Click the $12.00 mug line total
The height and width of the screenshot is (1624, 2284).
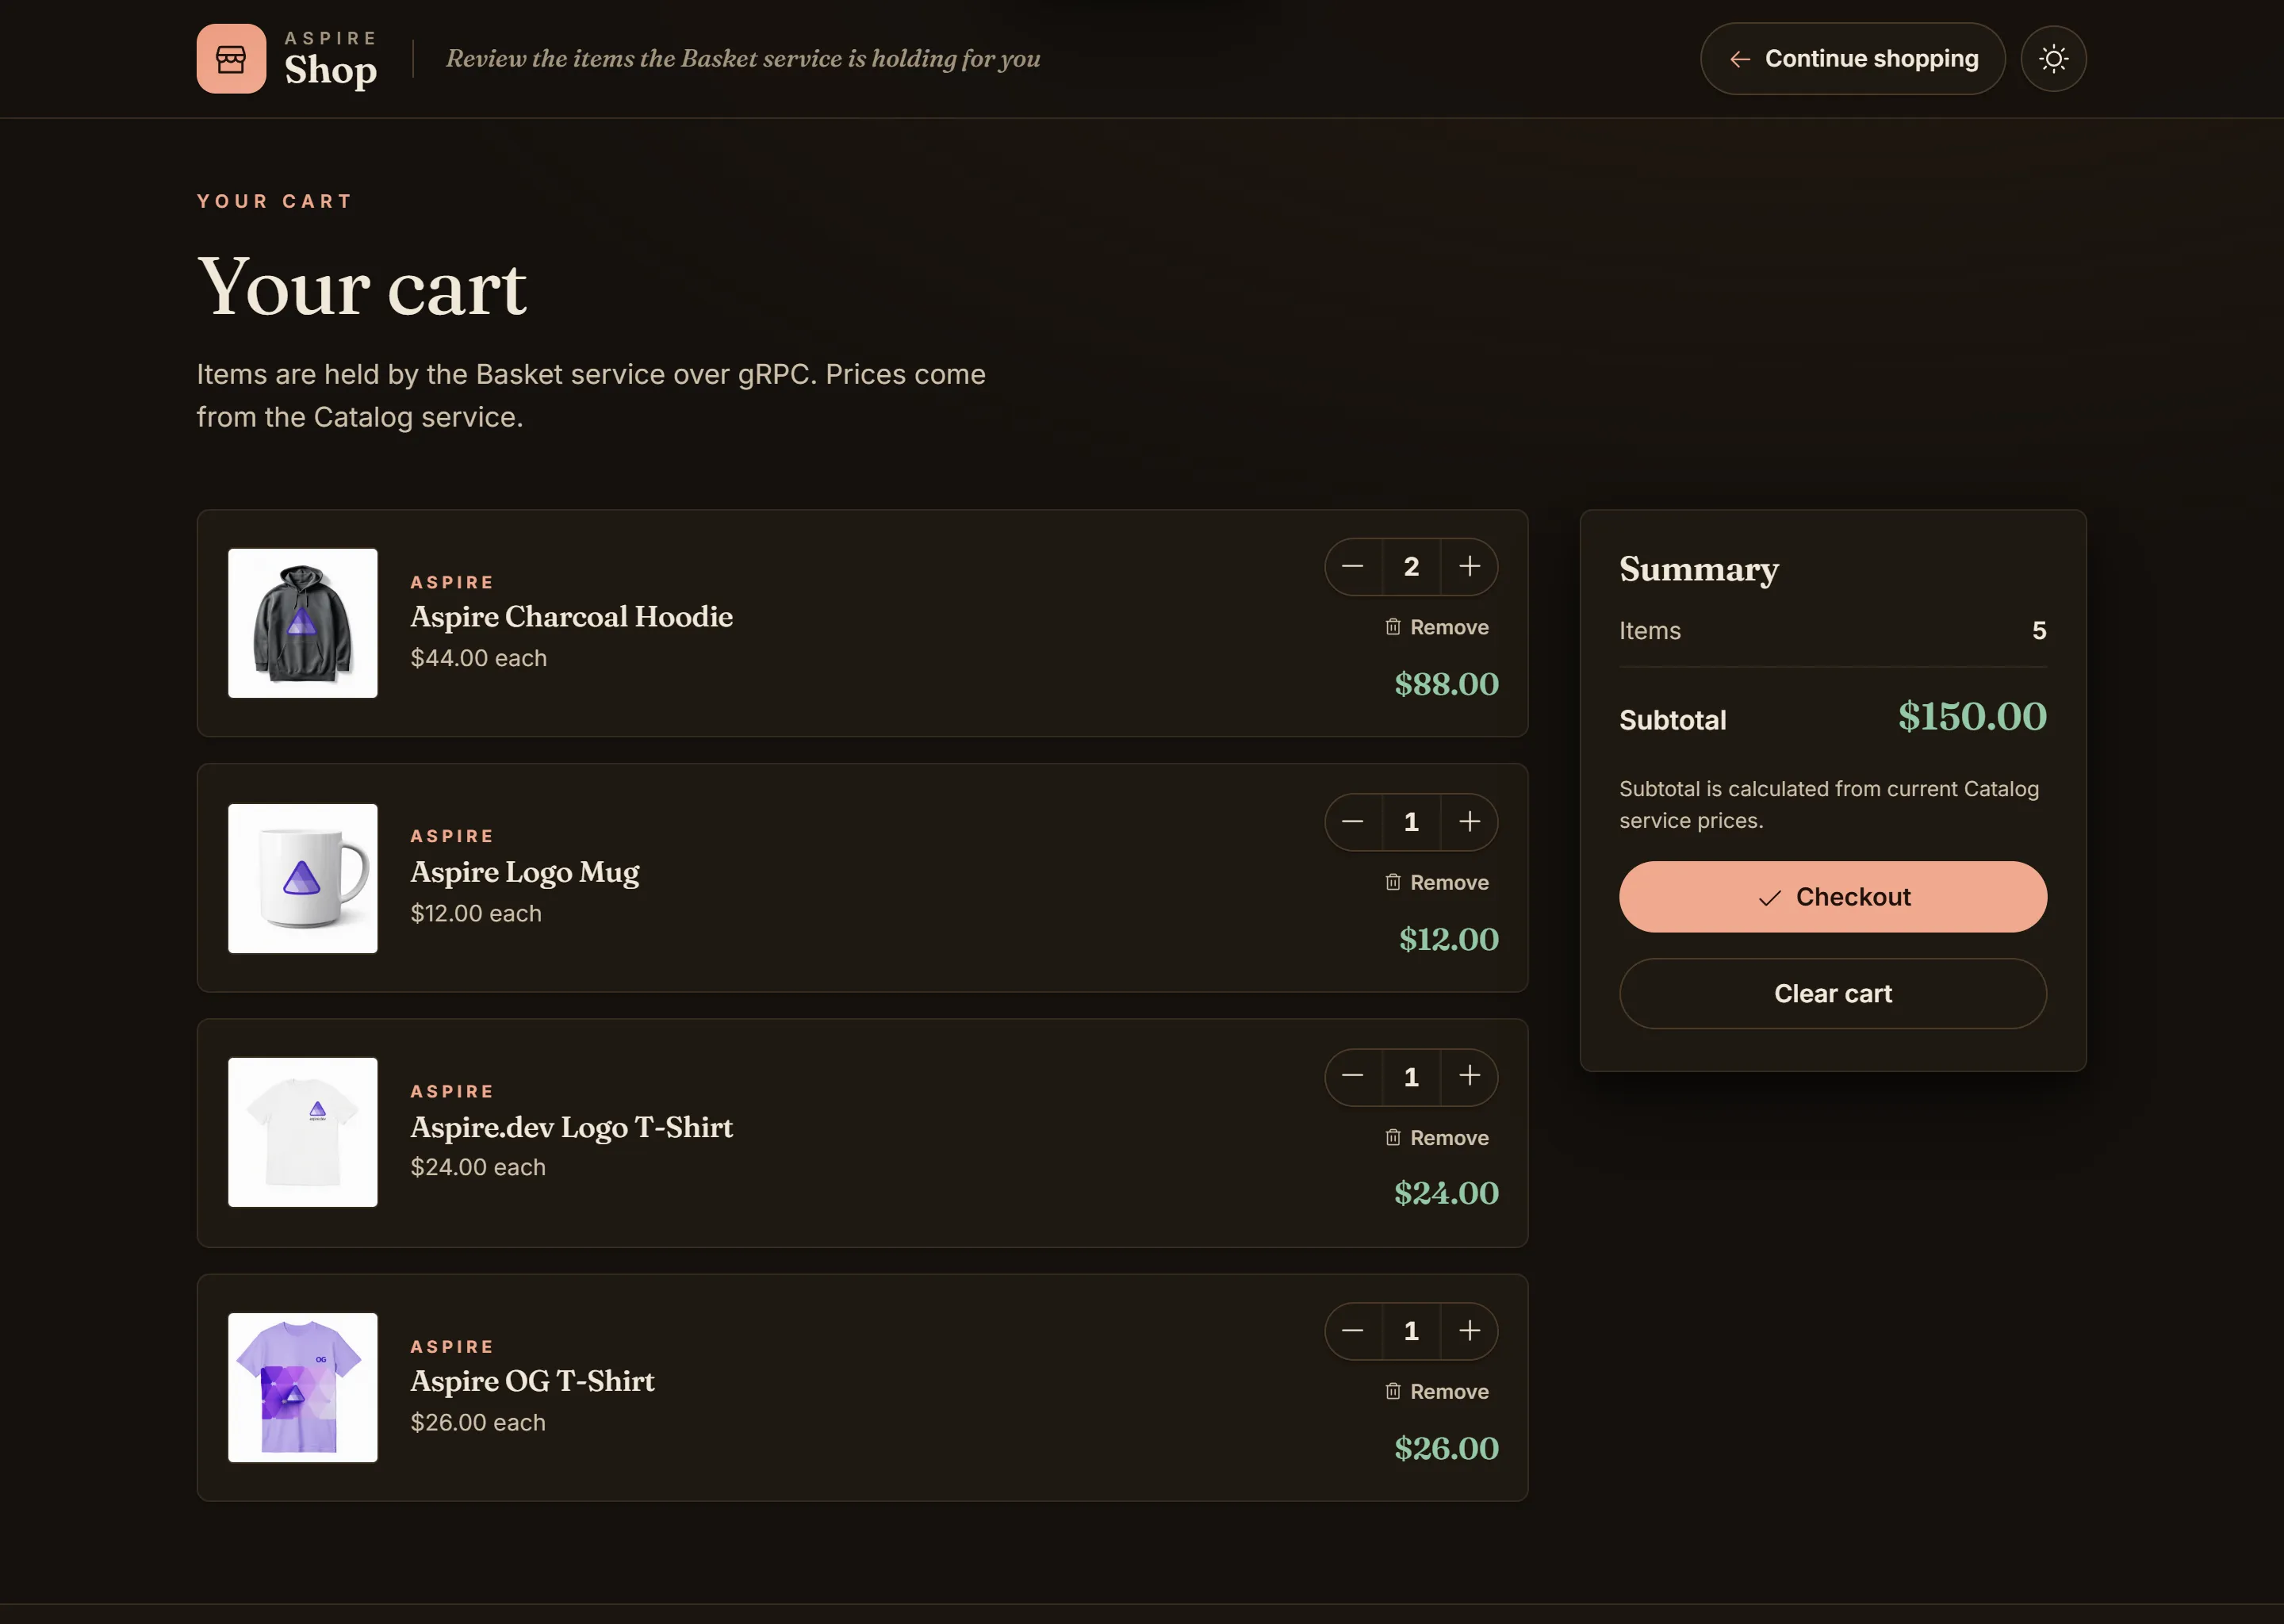1448,939
